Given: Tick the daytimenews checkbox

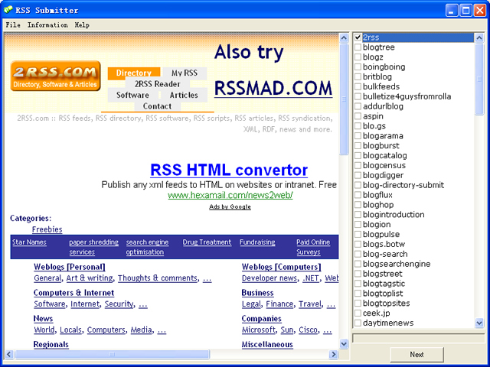Looking at the screenshot, I should [358, 323].
